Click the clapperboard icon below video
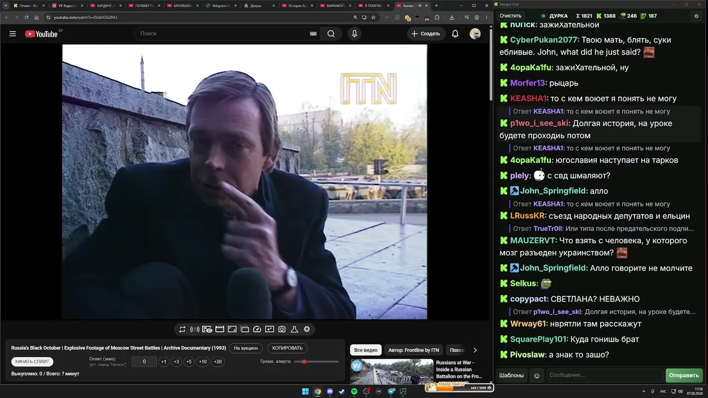The height and width of the screenshot is (398, 708). coord(220,329)
